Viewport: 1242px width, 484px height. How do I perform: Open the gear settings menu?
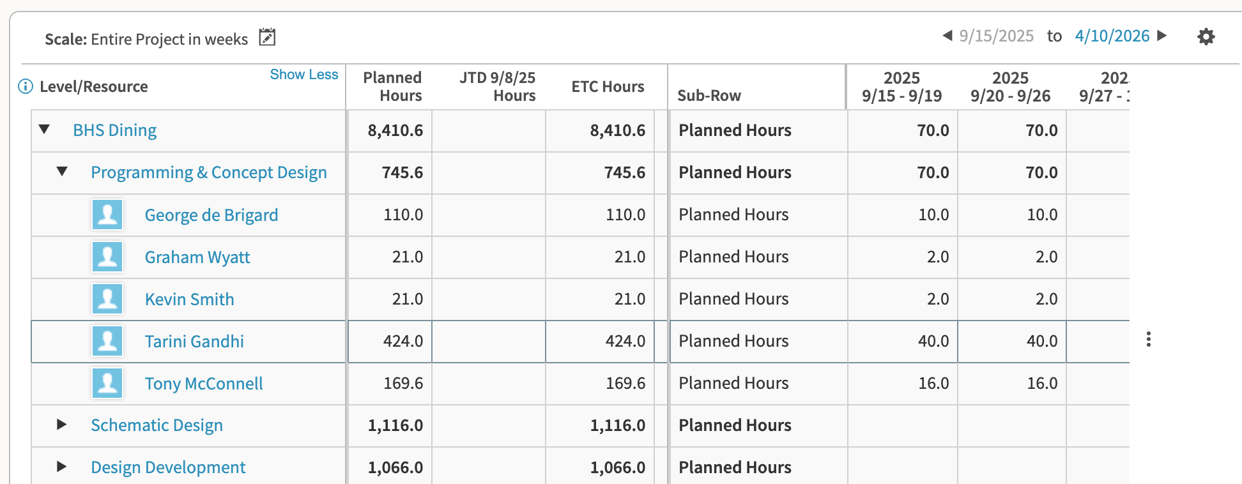1206,36
